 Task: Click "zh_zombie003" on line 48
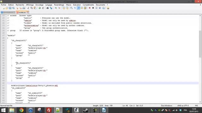[x=18, y=88]
